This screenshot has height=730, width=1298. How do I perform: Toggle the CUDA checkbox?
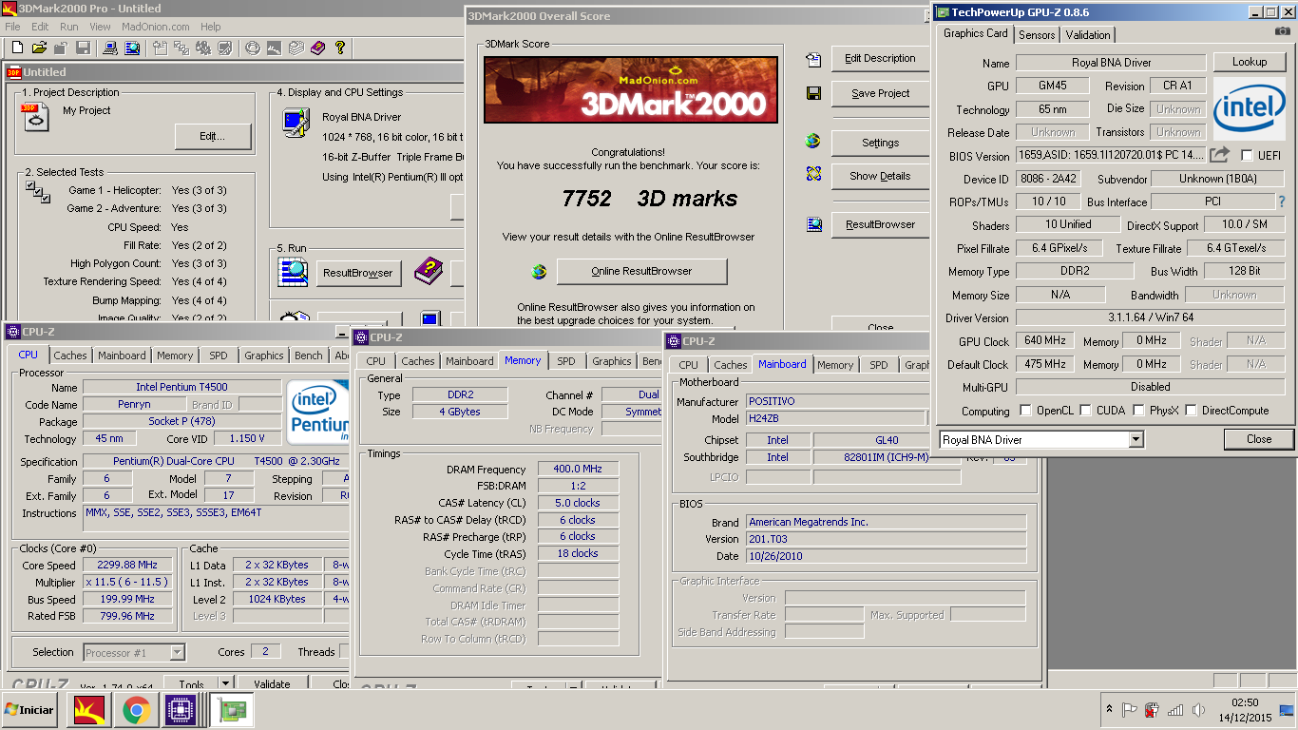coord(1084,411)
